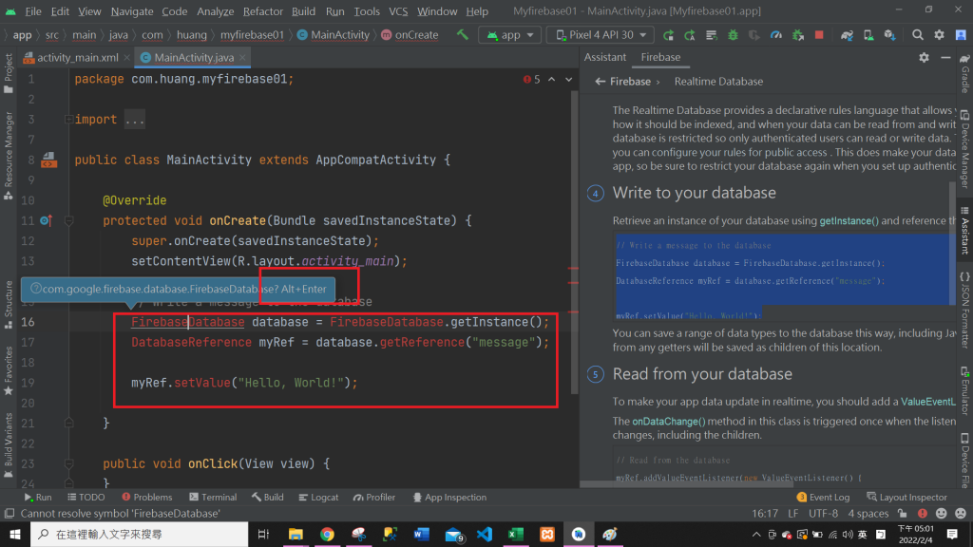Select the Firebase tab in right panel
973x547 pixels.
(660, 57)
